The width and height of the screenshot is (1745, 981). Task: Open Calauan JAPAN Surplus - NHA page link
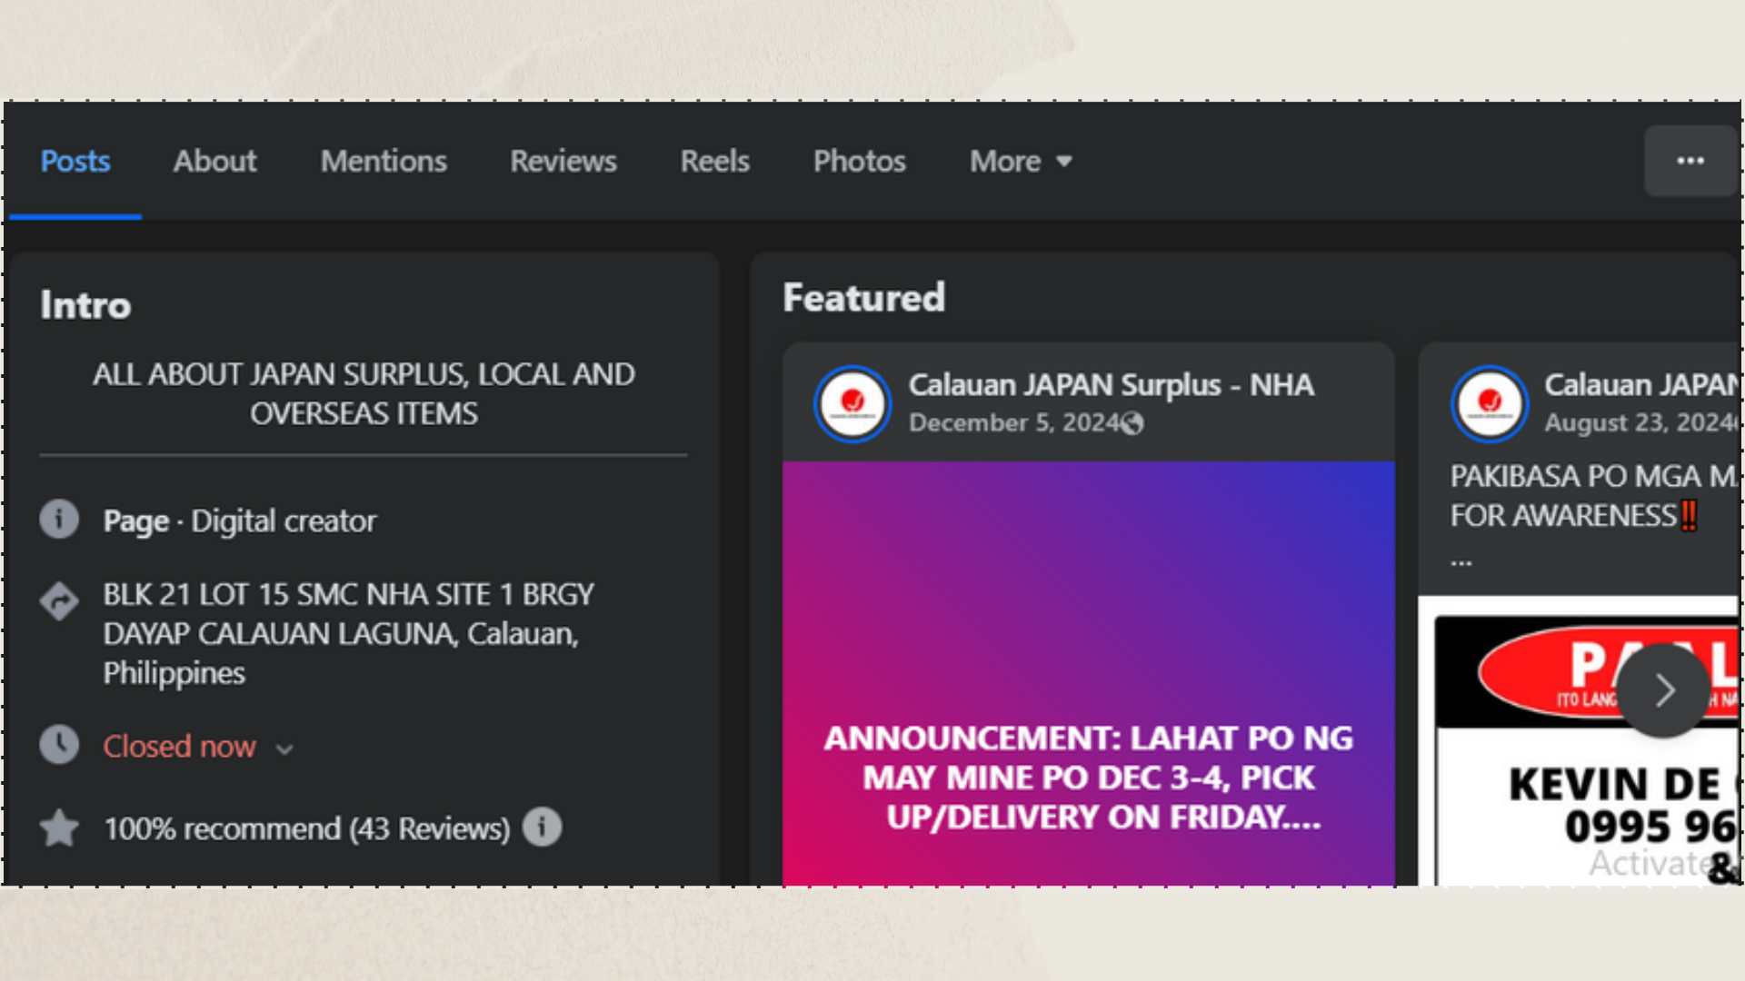[x=1111, y=385]
